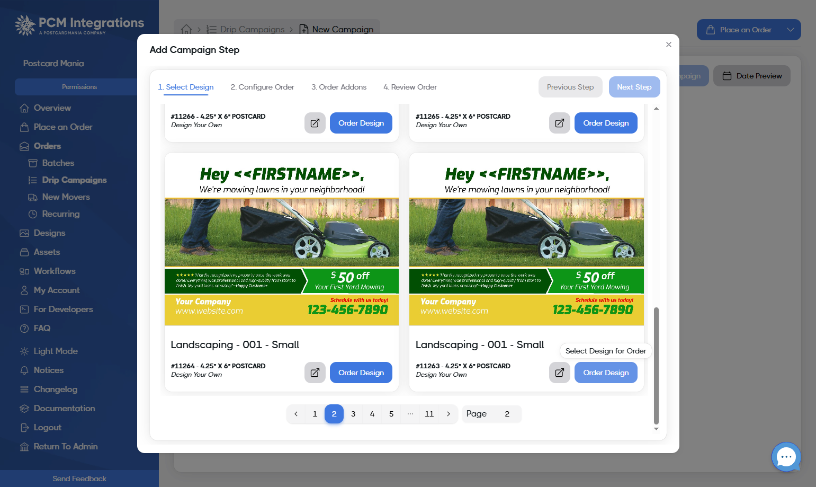Click the Landscaping postcard thumbnail #11264

pos(282,240)
